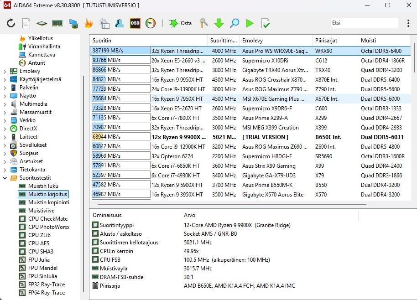Viewport: 417px width, 300px height.
Task: Open CPU AES benchmark
Action: 39,243
